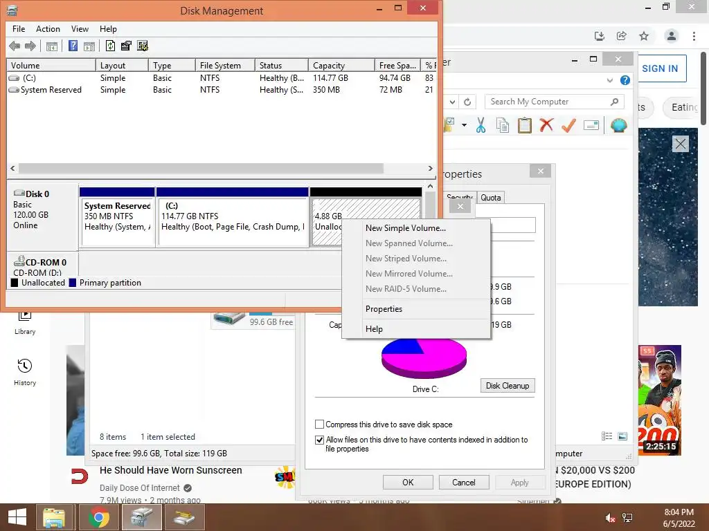Open the Help menu in Disk Management

(108, 29)
